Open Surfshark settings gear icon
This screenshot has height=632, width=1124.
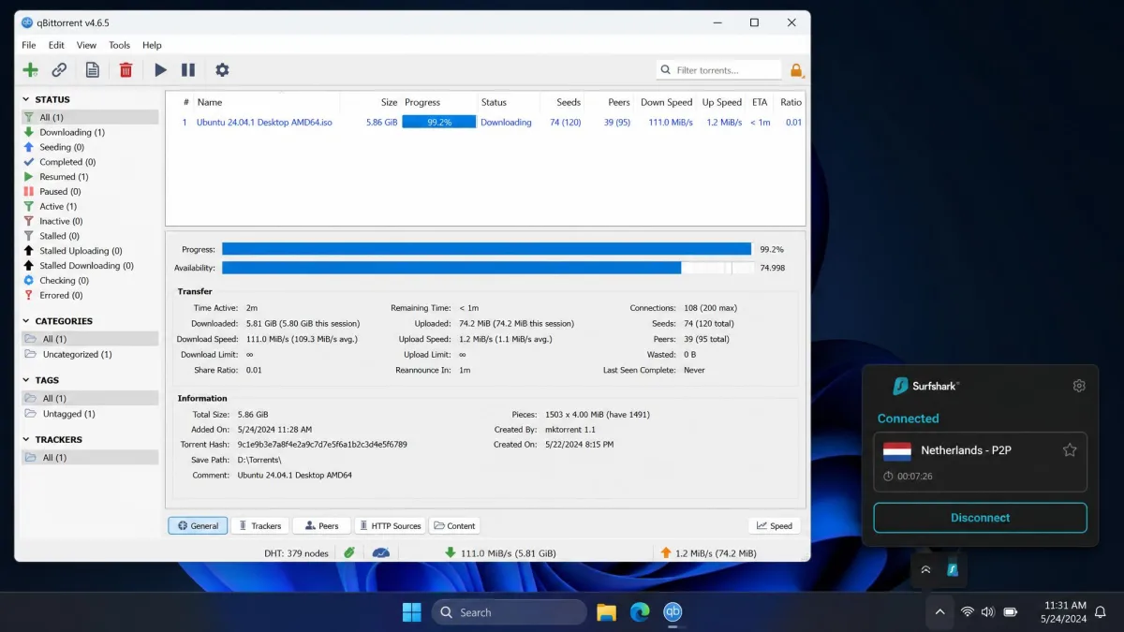(x=1079, y=386)
